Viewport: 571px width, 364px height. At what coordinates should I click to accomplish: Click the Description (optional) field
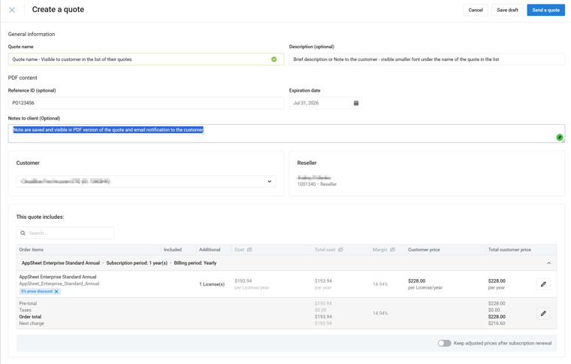(x=427, y=59)
